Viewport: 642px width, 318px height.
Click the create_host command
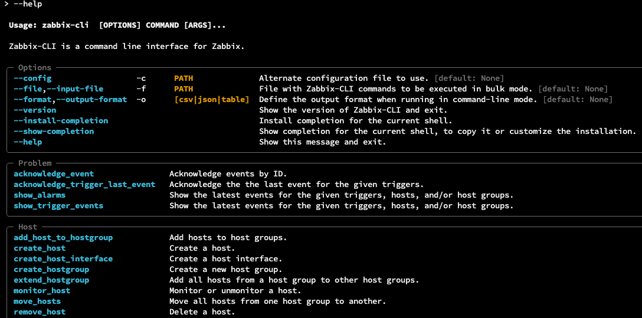[40, 248]
